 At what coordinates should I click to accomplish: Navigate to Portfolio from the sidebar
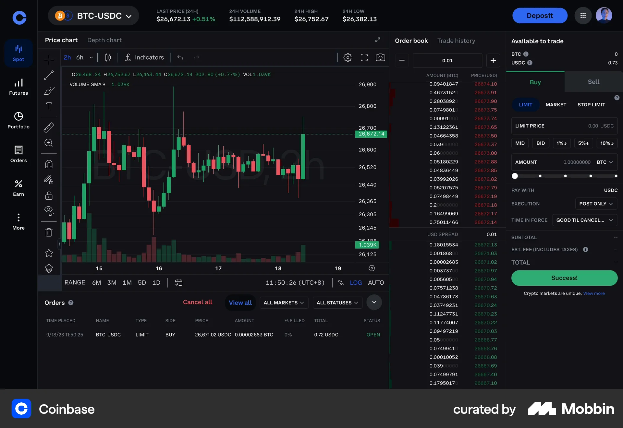[18, 120]
